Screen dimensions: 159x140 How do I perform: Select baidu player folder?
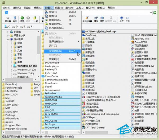coord(50,66)
